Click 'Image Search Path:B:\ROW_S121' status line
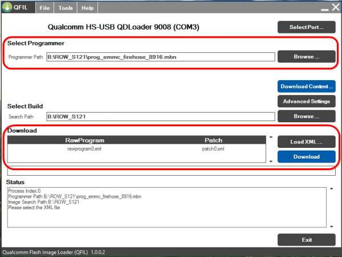Screen dimensions: 342x257 (44, 202)
